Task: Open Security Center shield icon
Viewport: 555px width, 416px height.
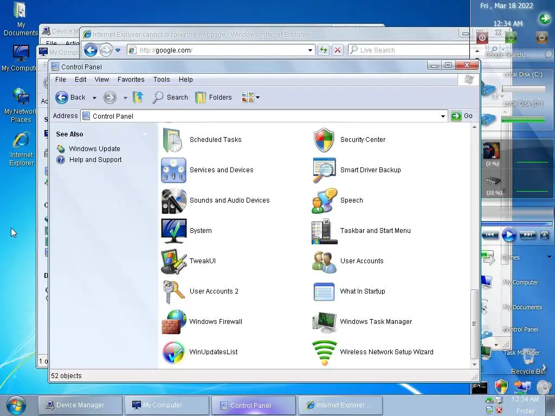Action: (324, 140)
